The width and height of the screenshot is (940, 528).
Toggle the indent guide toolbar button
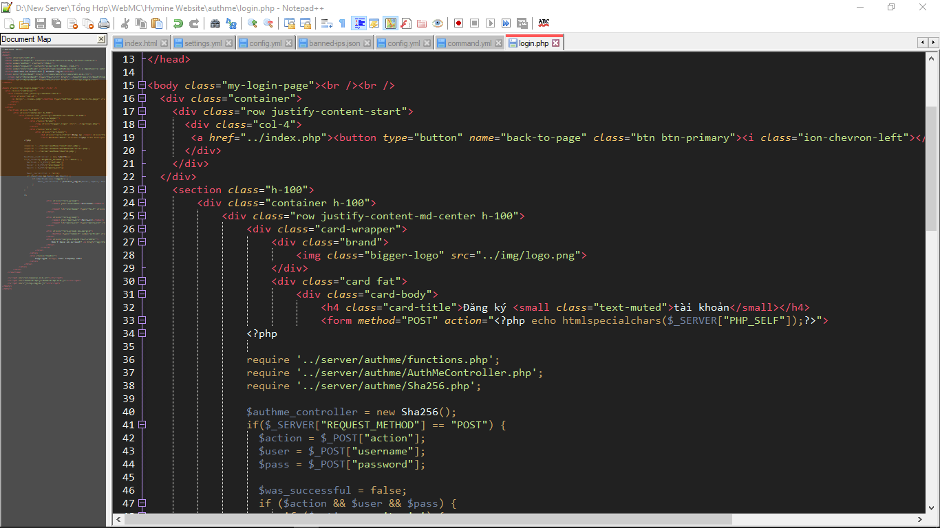point(359,23)
